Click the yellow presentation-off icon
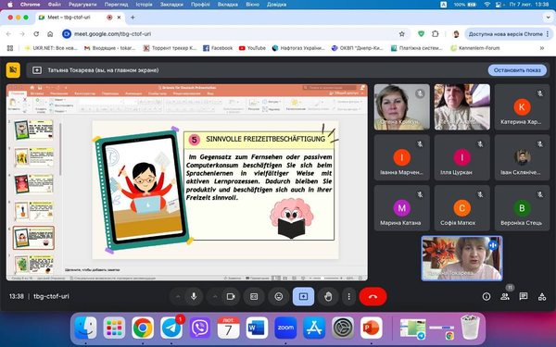This screenshot has height=347, width=556. click(x=13, y=70)
